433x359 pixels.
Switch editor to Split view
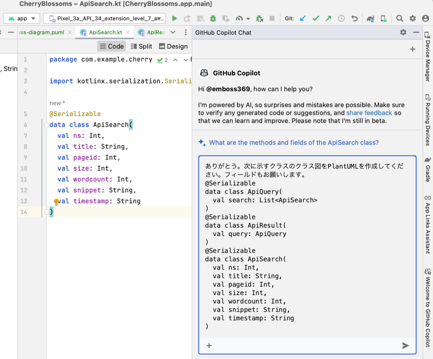[141, 46]
